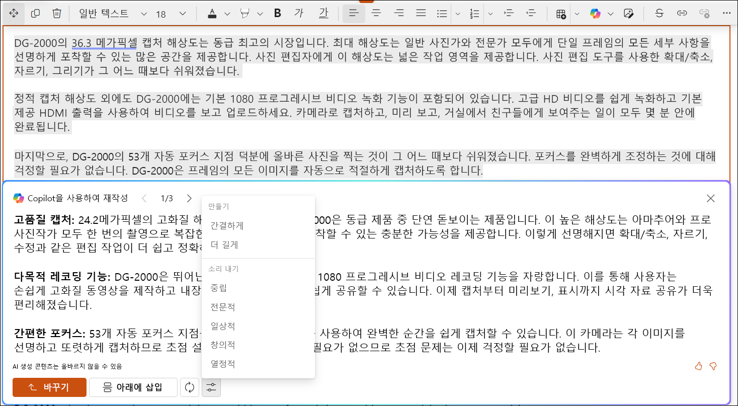Open Copilot from the toolbar
Image resolution: width=738 pixels, height=406 pixels.
coord(596,14)
